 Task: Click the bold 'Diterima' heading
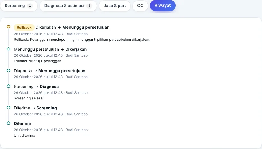click(x=22, y=123)
